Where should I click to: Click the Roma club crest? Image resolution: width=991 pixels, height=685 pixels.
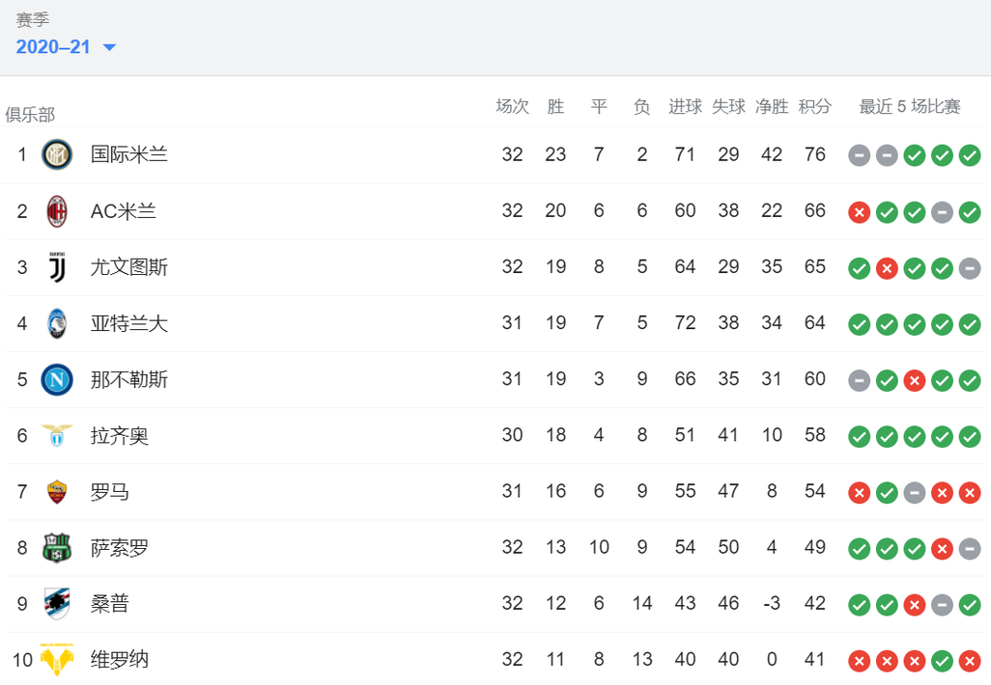point(57,492)
